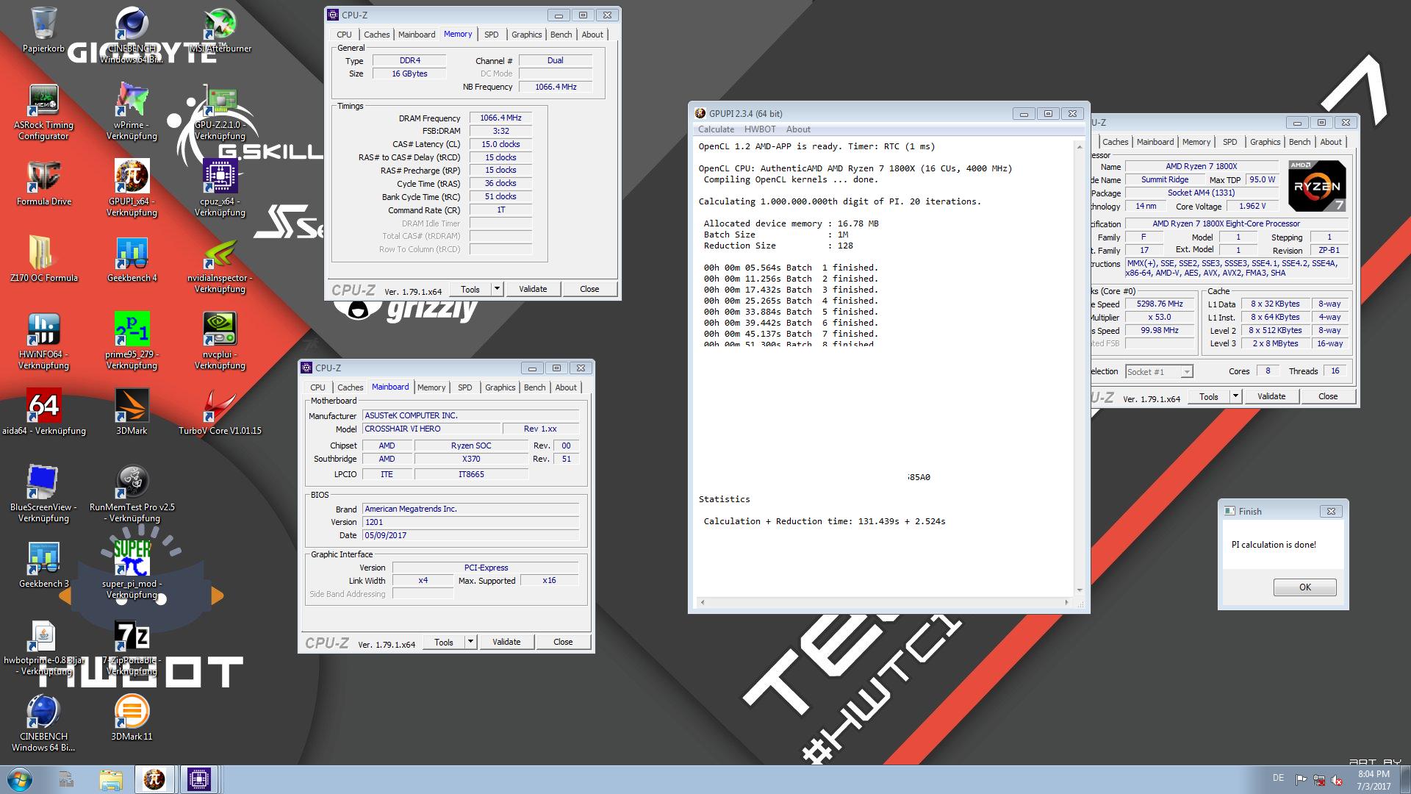The width and height of the screenshot is (1411, 794).
Task: Click GPUPI horizontal scrollbar right arrow
Action: coord(1067,602)
